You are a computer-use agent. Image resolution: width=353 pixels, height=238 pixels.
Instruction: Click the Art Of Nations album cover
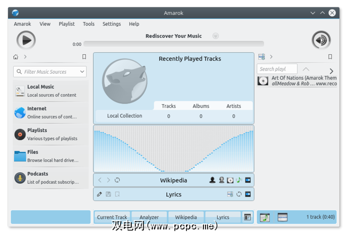pos(263,81)
